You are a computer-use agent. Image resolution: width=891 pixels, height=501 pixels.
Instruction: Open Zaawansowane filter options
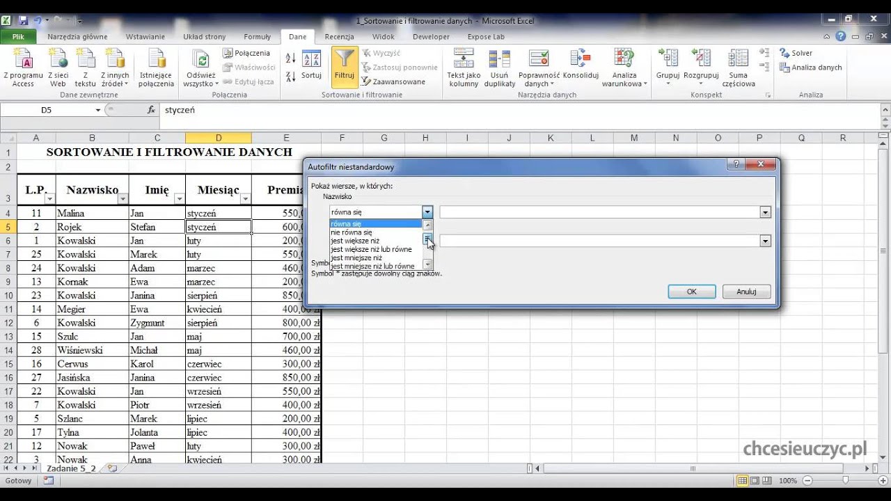(x=393, y=81)
